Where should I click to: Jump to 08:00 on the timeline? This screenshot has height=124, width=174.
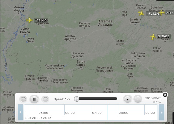tap(123, 113)
